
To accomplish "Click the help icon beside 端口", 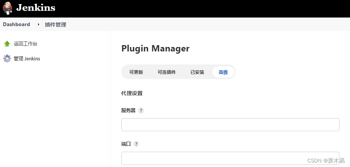I will (x=136, y=144).
